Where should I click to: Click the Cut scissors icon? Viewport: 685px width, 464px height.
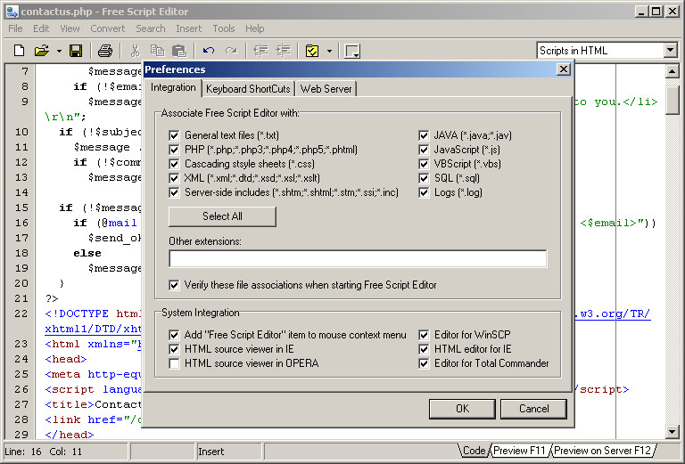click(x=135, y=51)
